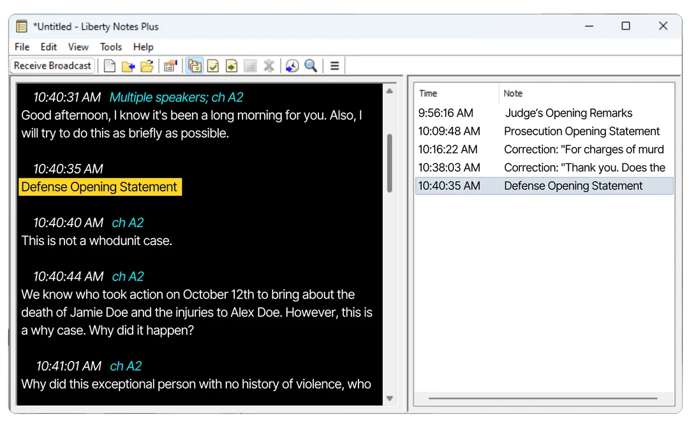Screen dimensions: 689x428
Task: Close the Liberty Notes Plus window
Action: [663, 26]
